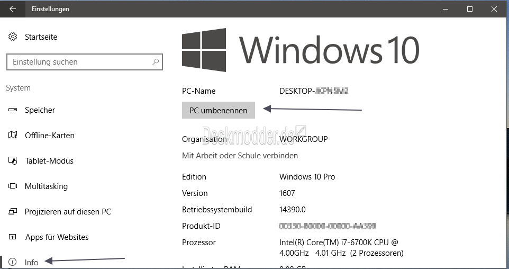Go to Startseite
The height and width of the screenshot is (269, 509).
(x=41, y=37)
